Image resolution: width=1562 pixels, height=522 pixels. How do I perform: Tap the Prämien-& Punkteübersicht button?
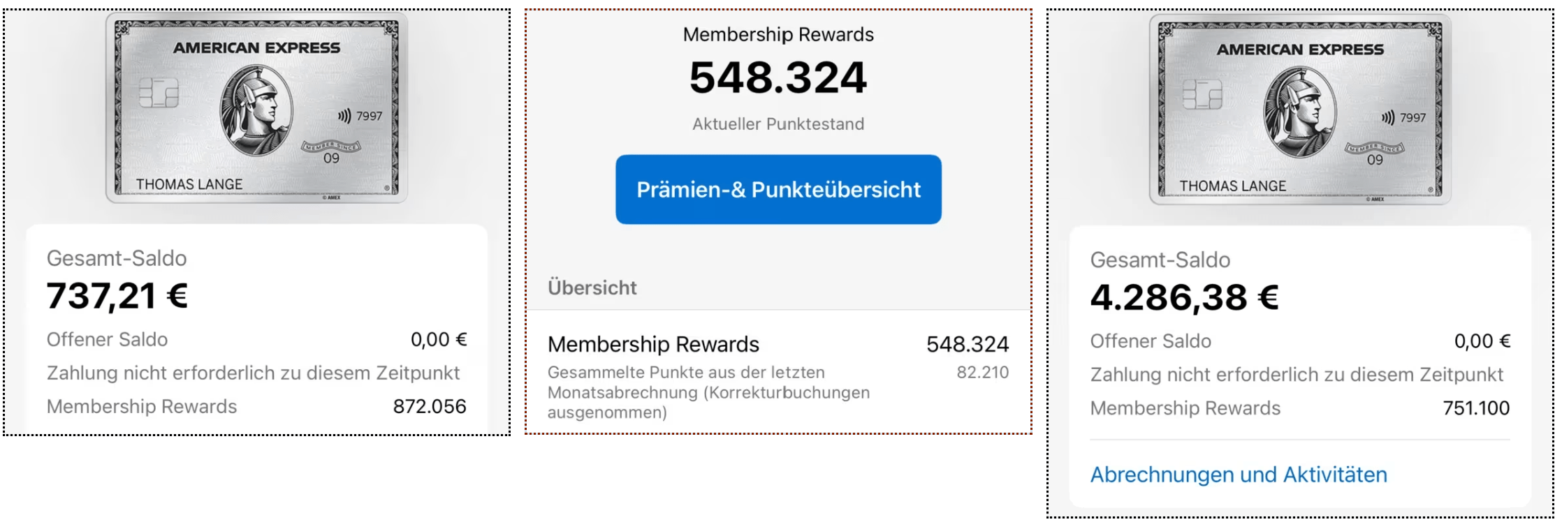click(x=778, y=189)
